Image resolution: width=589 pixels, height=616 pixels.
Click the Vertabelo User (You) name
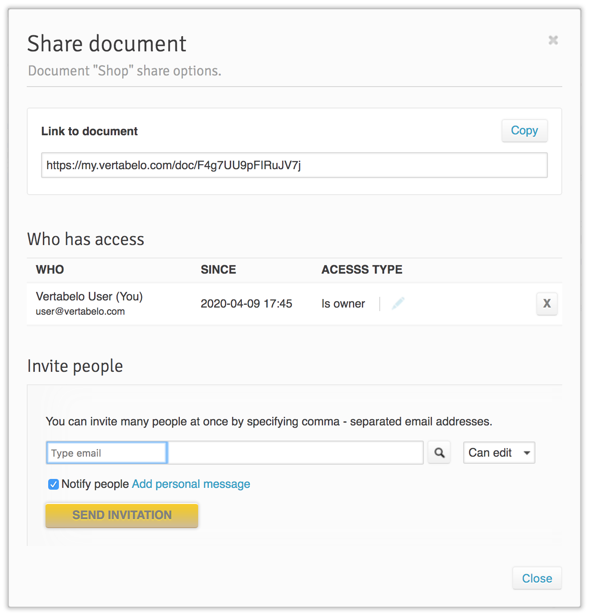tap(89, 296)
